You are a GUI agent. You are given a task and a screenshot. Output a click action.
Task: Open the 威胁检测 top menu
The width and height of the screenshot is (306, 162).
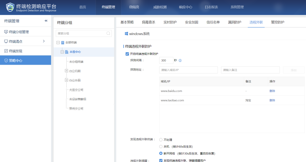pos(160,7)
